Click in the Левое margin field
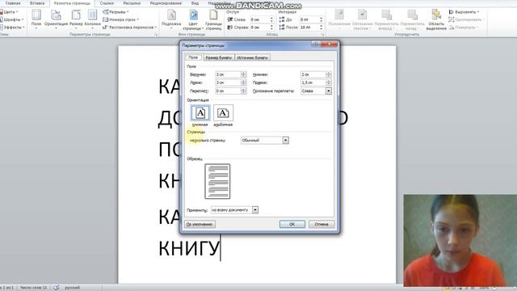Screen dimensions: 517x291 point(228,82)
